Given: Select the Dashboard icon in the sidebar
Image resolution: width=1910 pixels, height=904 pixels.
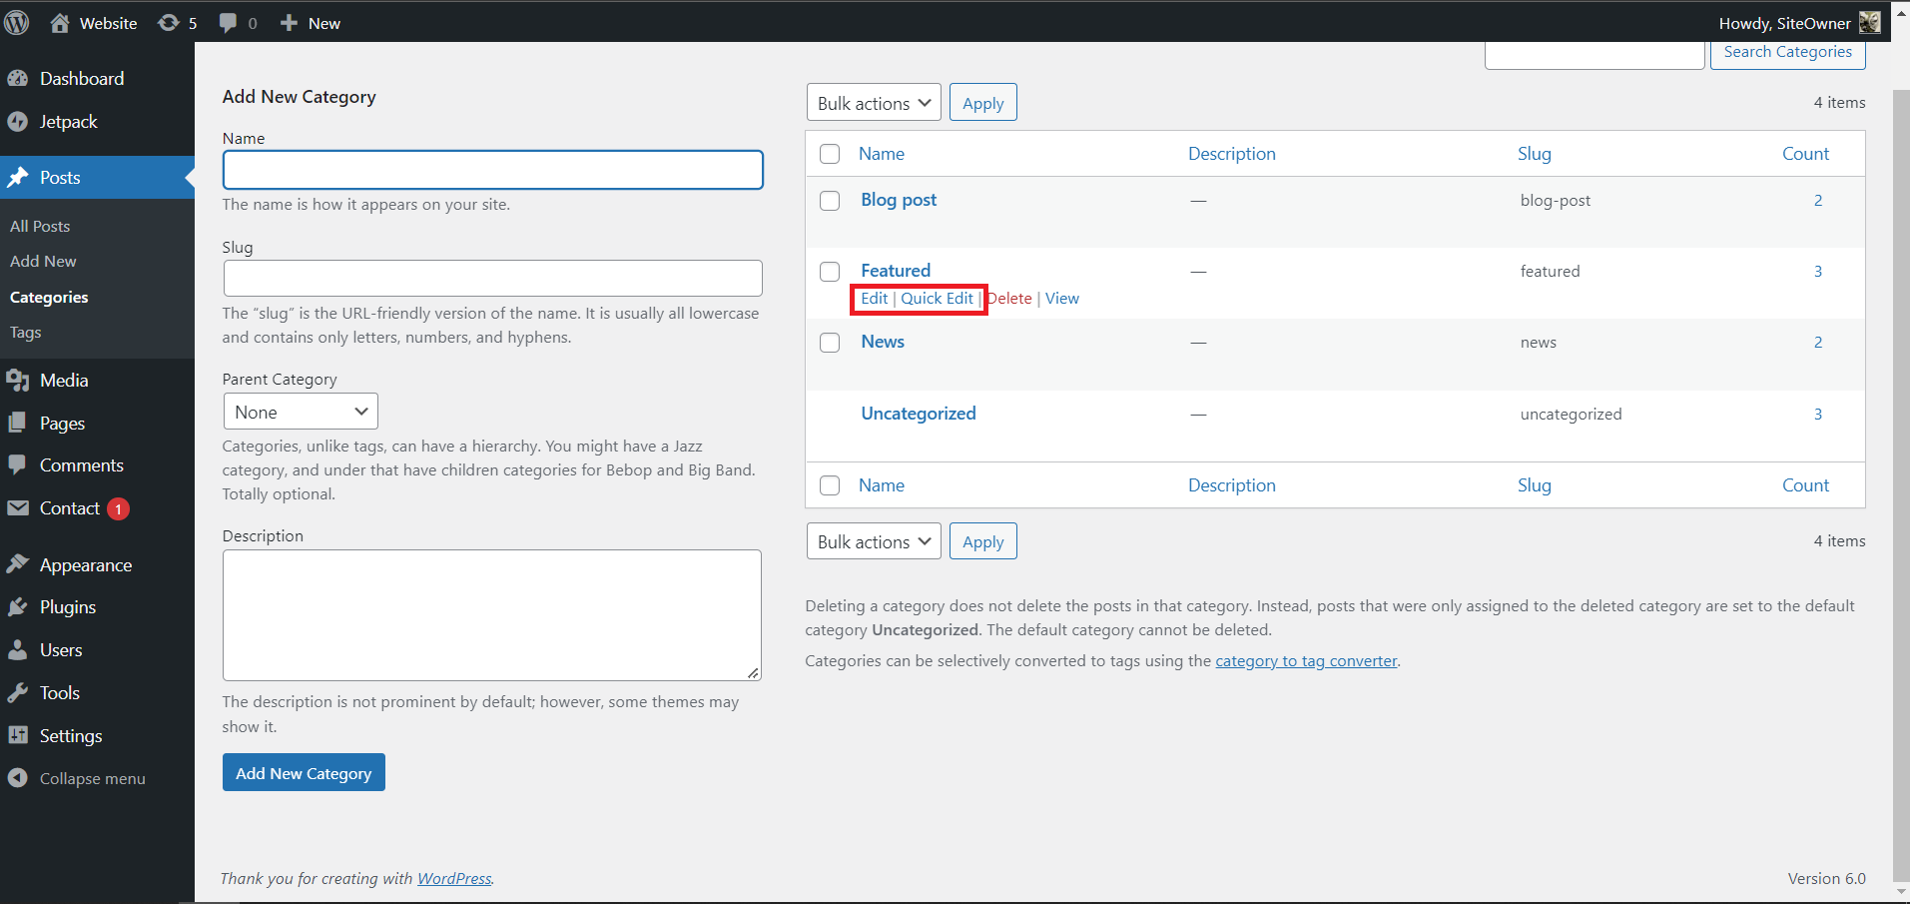Looking at the screenshot, I should (x=20, y=78).
